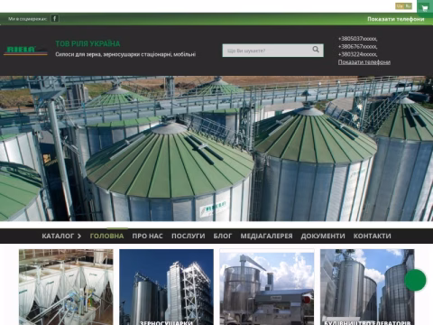Switch site language to Ru
This screenshot has width=433, height=325.
pyautogui.click(x=408, y=5)
